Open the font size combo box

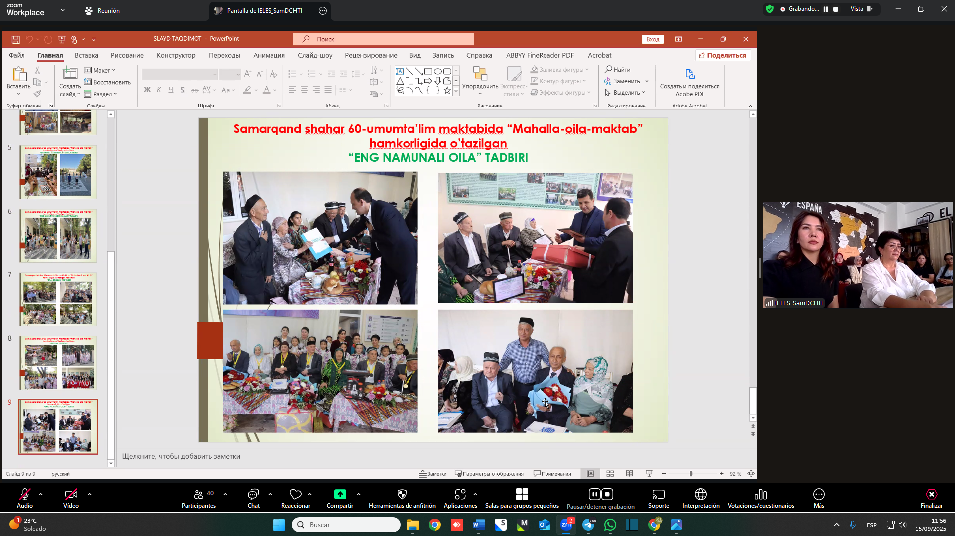click(230, 75)
